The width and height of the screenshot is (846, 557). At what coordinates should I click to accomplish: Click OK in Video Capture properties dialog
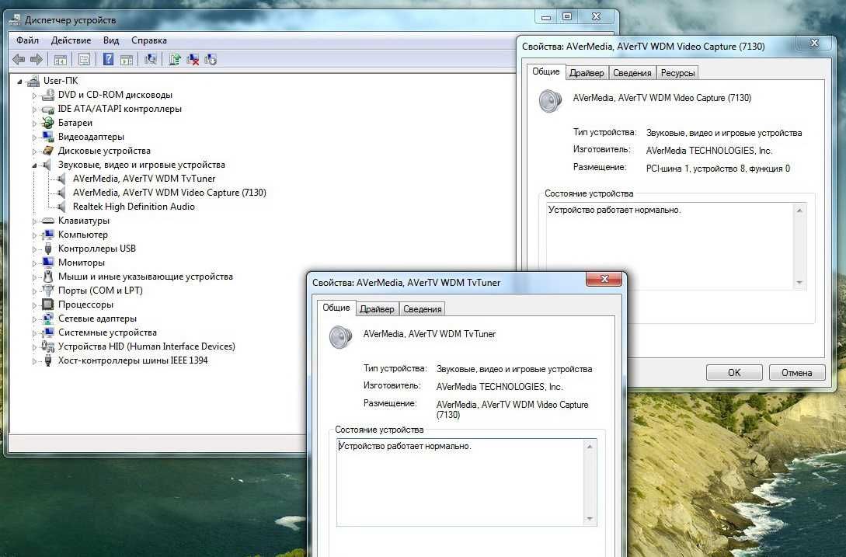pyautogui.click(x=734, y=372)
